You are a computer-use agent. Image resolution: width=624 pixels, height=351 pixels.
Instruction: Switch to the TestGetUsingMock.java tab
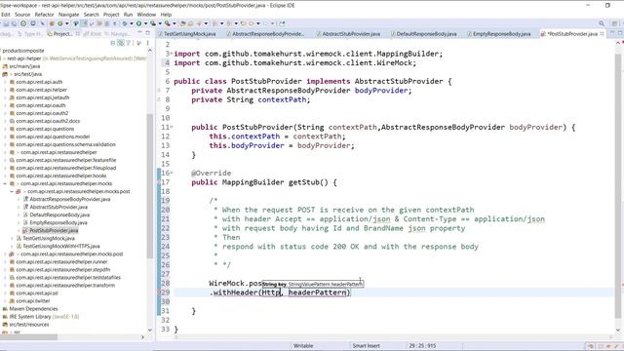(189, 34)
